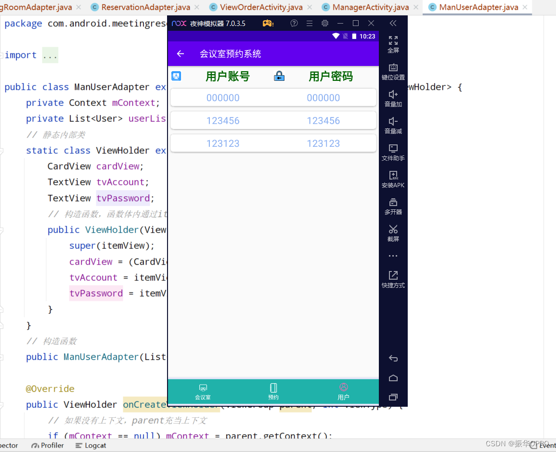Open the Logcat tool window

[x=91, y=445]
